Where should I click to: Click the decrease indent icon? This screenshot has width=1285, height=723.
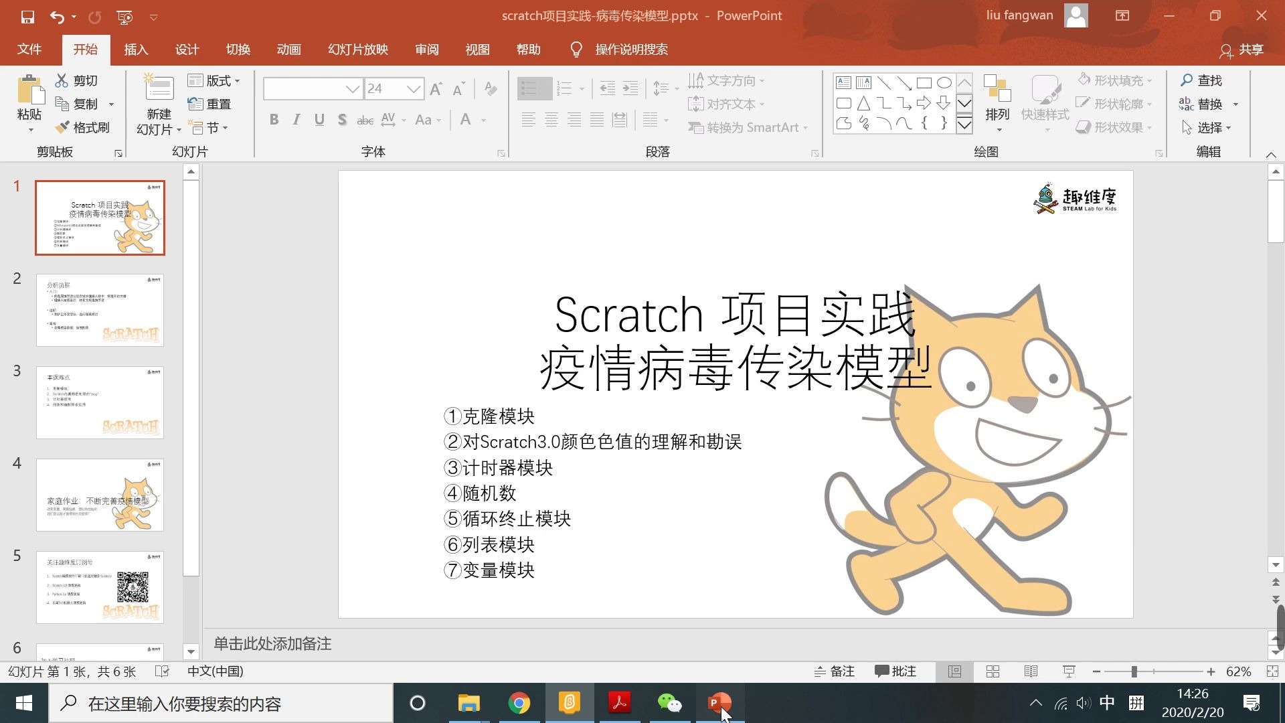(x=608, y=88)
